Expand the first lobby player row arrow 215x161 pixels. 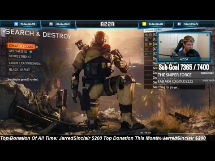click(x=142, y=35)
